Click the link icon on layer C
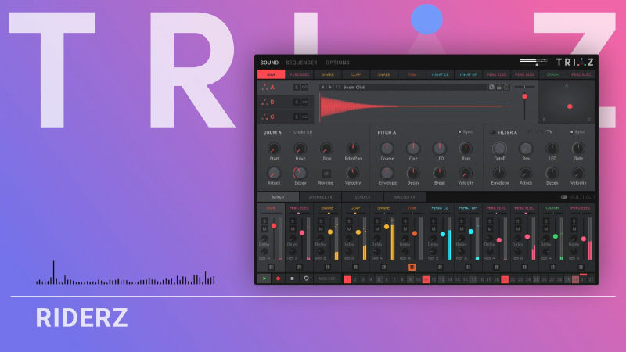 (x=304, y=117)
